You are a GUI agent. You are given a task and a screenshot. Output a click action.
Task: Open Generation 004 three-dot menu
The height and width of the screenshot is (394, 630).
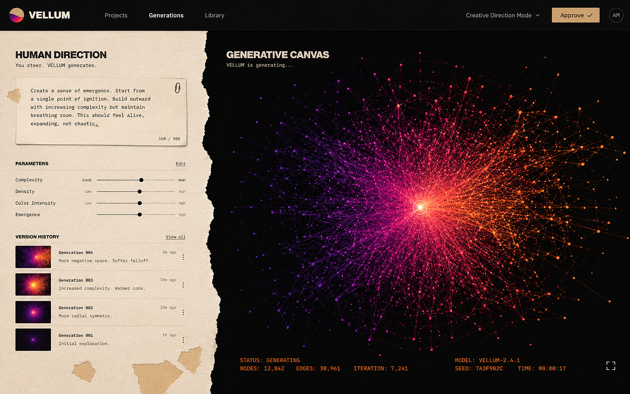pos(183,257)
